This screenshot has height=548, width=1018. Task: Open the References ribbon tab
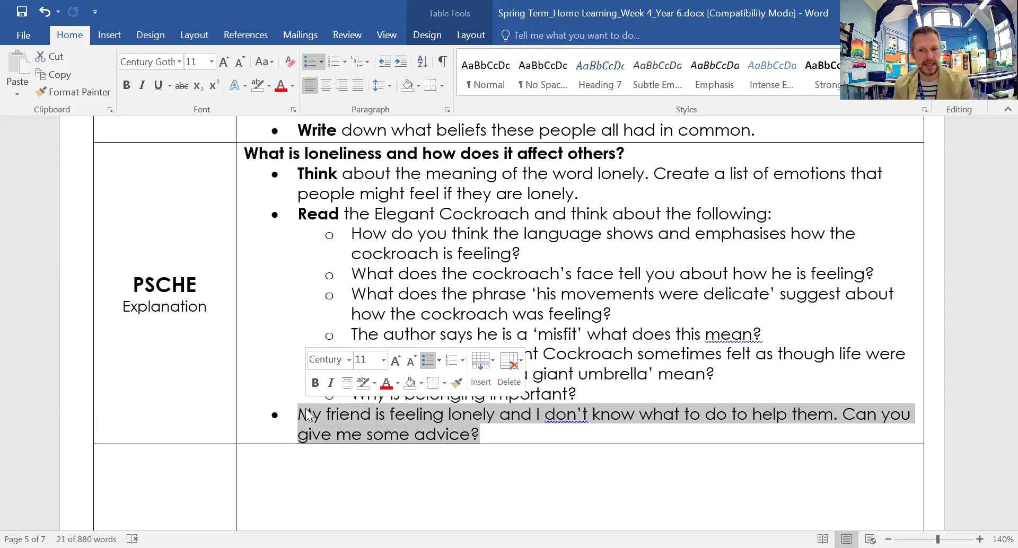click(245, 35)
